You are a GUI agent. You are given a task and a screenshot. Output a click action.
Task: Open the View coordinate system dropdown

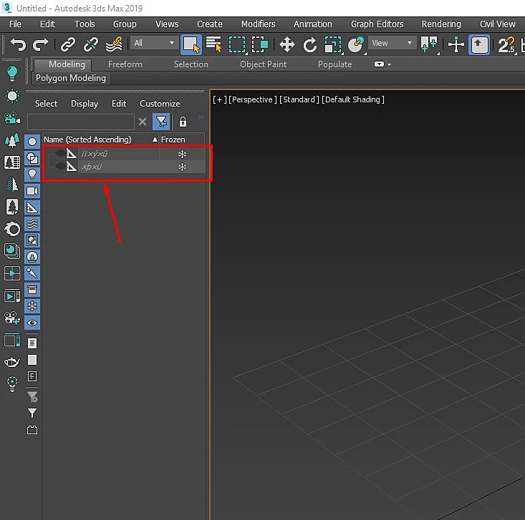[x=392, y=43]
